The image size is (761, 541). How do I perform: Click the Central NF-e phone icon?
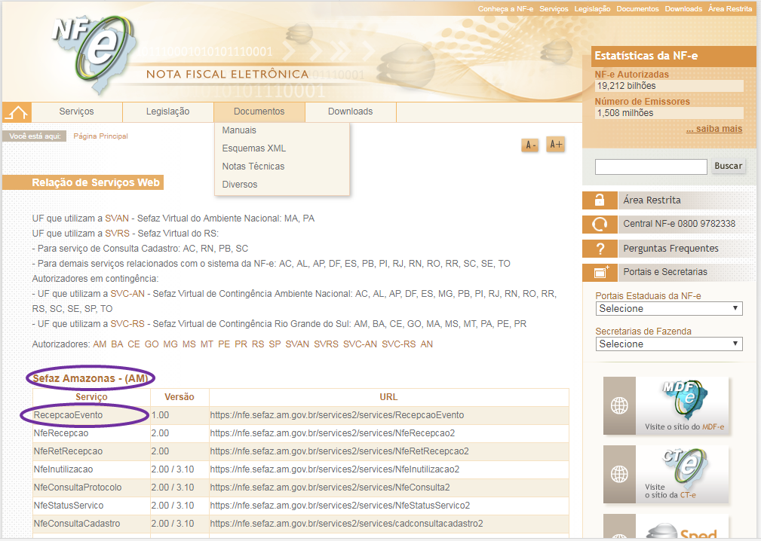(600, 224)
